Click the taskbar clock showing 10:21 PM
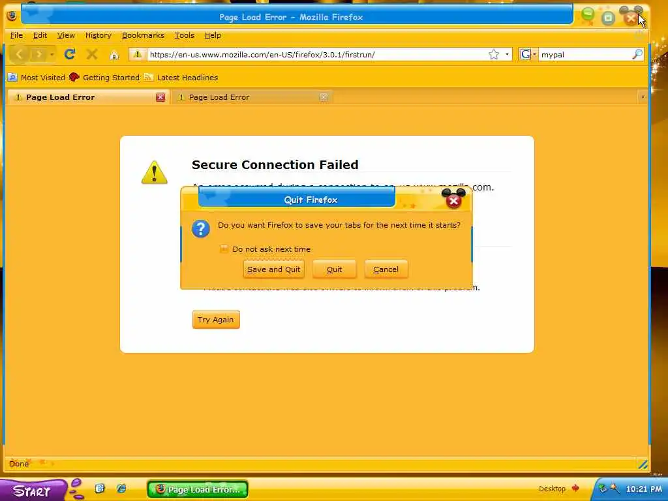This screenshot has height=501, width=668. [x=644, y=489]
